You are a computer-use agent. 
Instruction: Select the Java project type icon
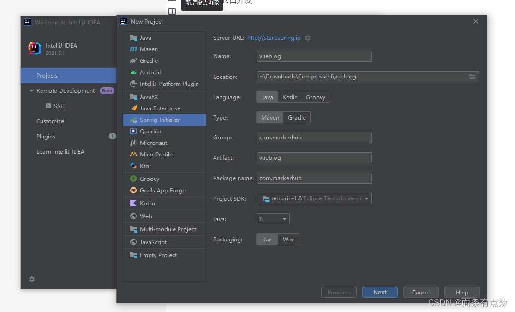(133, 38)
